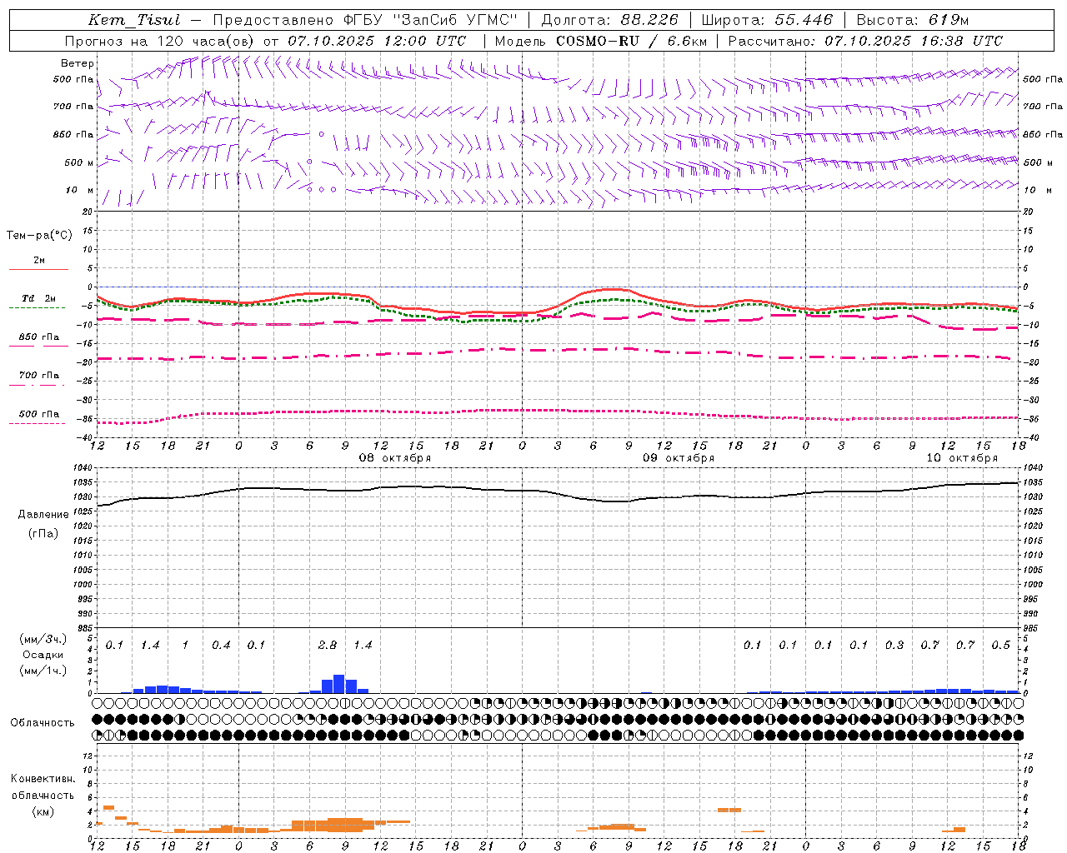Click the 'Рассчитано: 07.10.2025 16:38 UTC' timestamp

click(x=865, y=41)
